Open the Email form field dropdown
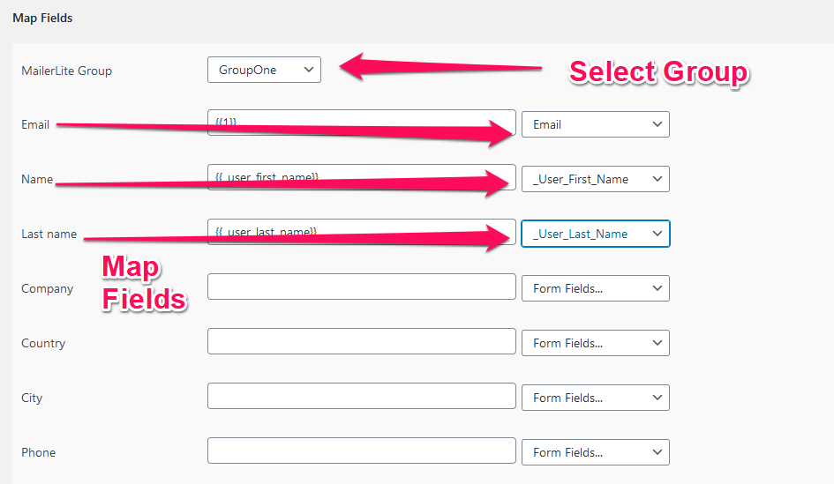The width and height of the screenshot is (834, 484). (595, 124)
